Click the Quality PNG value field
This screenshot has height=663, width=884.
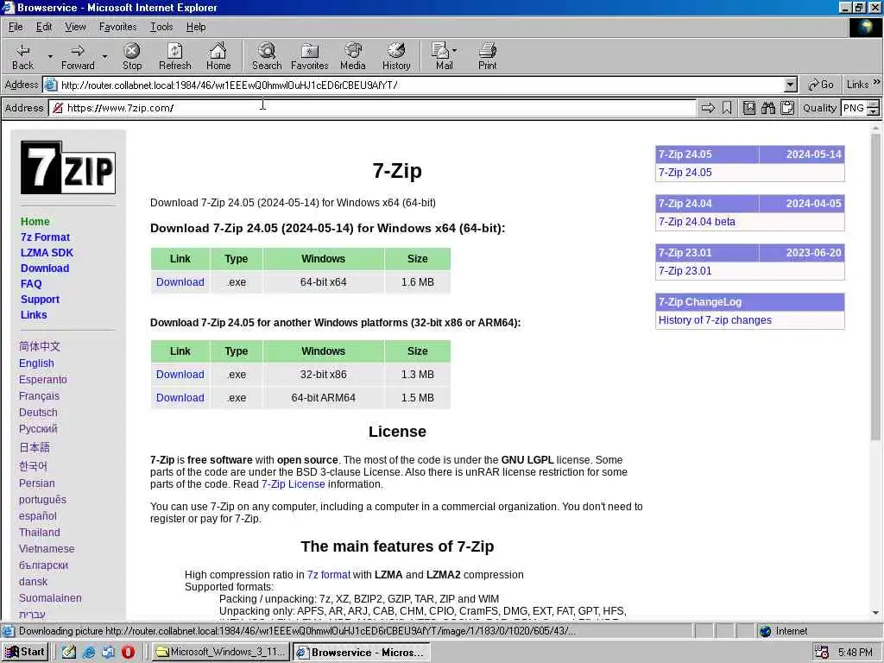pyautogui.click(x=854, y=108)
